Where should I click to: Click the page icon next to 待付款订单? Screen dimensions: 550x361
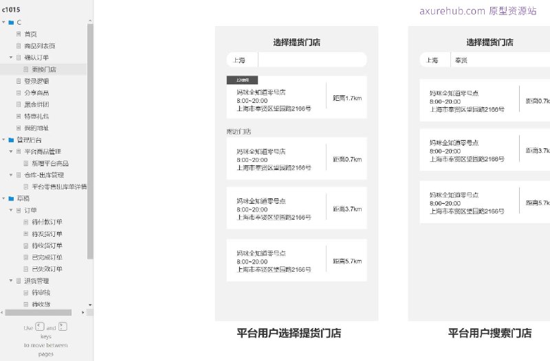tap(25, 222)
